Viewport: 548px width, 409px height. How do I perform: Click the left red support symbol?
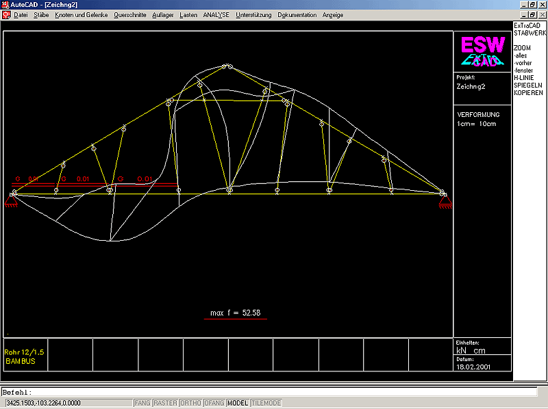[x=11, y=201]
